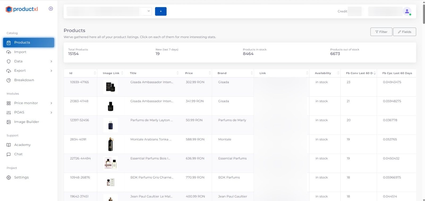Open Gisada product 21383-41148 thumbnail
Screen dimensions: 425x201
(110, 106)
